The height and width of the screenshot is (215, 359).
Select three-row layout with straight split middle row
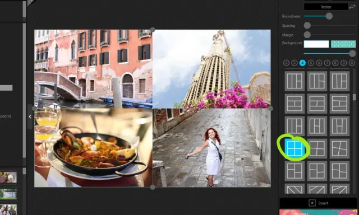[294, 104]
